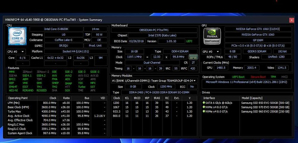Click the Intel Z370 (Kaby Lake) chipset field
Image resolution: width=298 pixels, height=143 pixels.
pos(162,35)
